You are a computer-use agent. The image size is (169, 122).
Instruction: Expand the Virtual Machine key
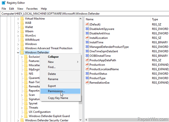(x=18, y=19)
